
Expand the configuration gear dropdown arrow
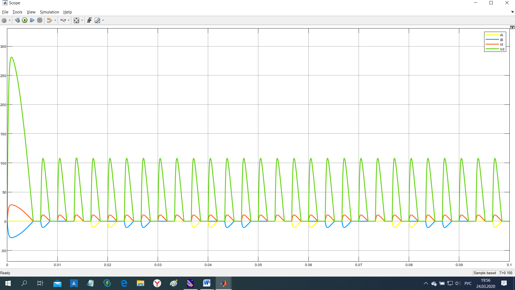(10, 20)
